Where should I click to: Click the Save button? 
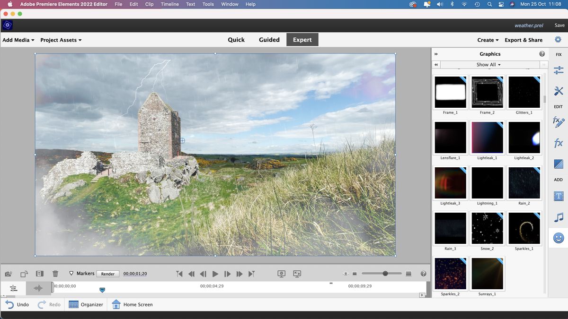point(559,26)
